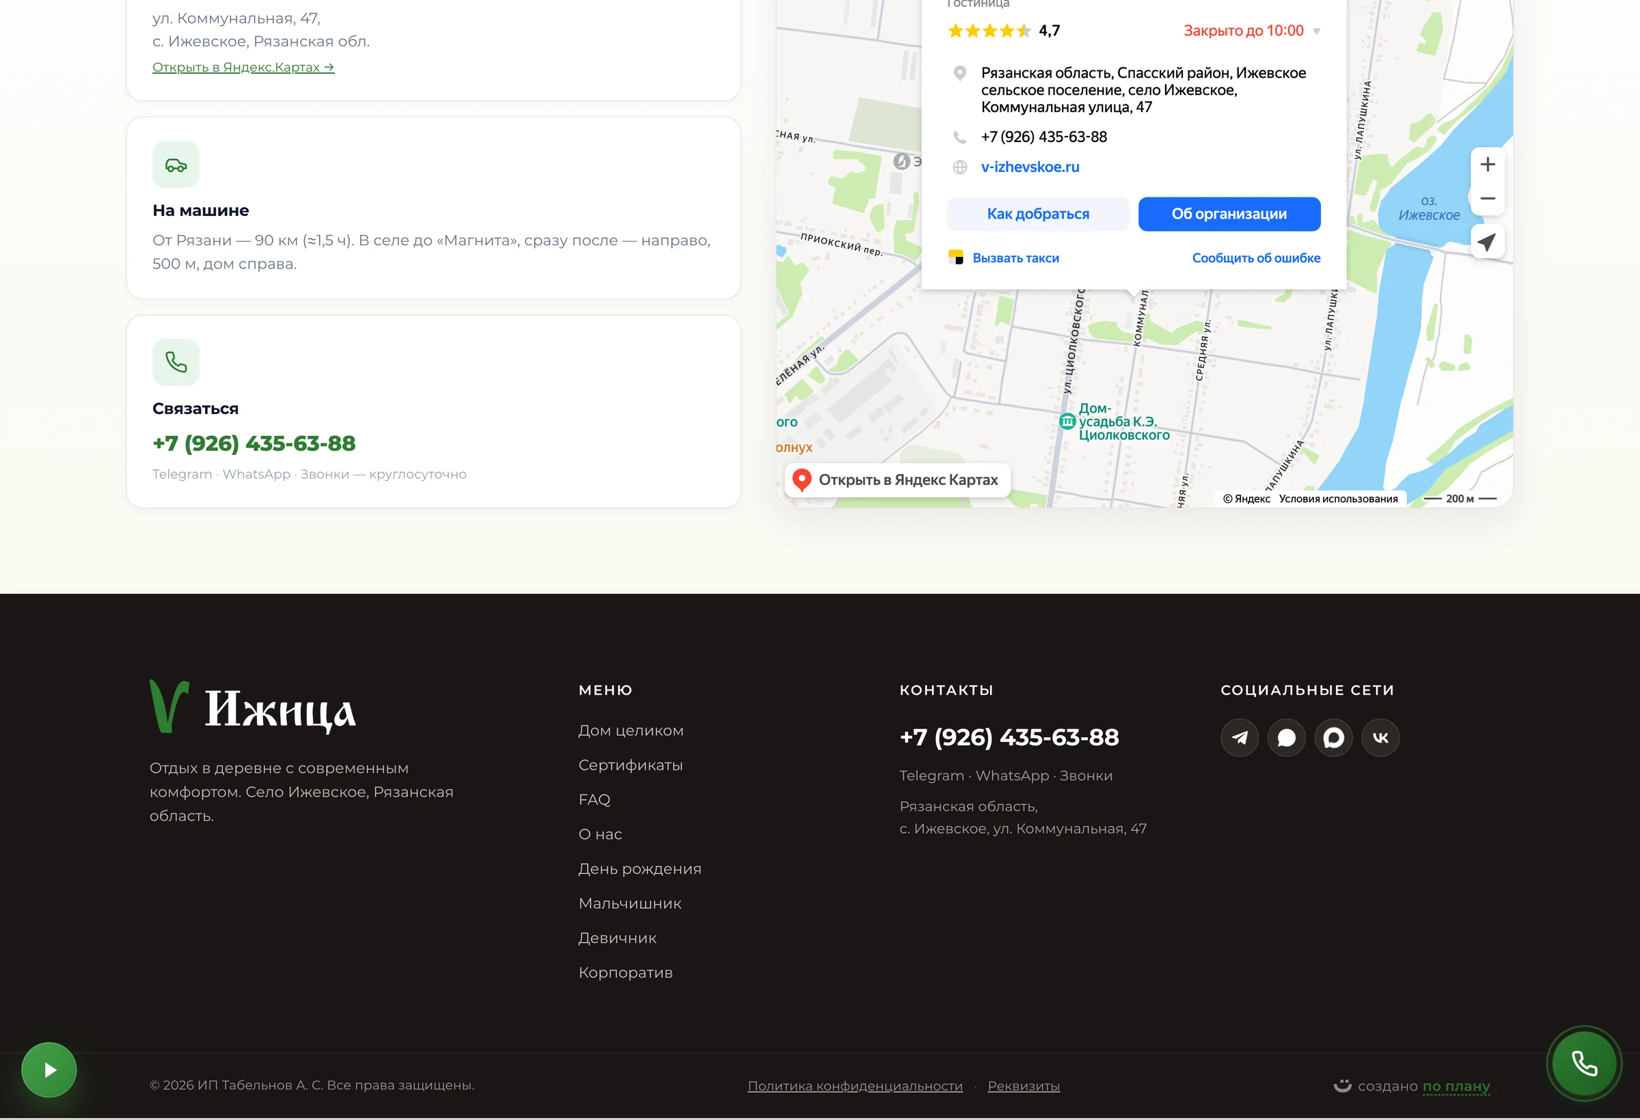Click the Как добраться button

[1038, 214]
